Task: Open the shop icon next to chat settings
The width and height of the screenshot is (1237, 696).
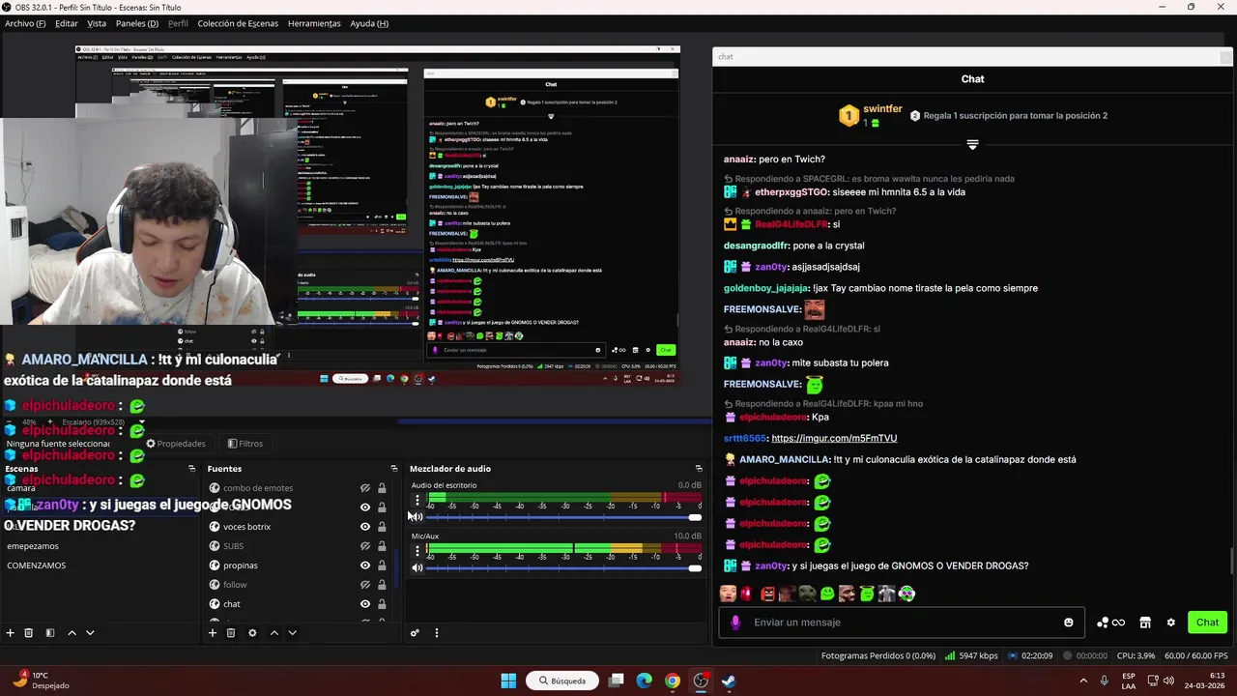Action: [1145, 623]
